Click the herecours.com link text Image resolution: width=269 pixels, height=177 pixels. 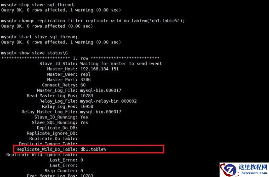click(254, 173)
